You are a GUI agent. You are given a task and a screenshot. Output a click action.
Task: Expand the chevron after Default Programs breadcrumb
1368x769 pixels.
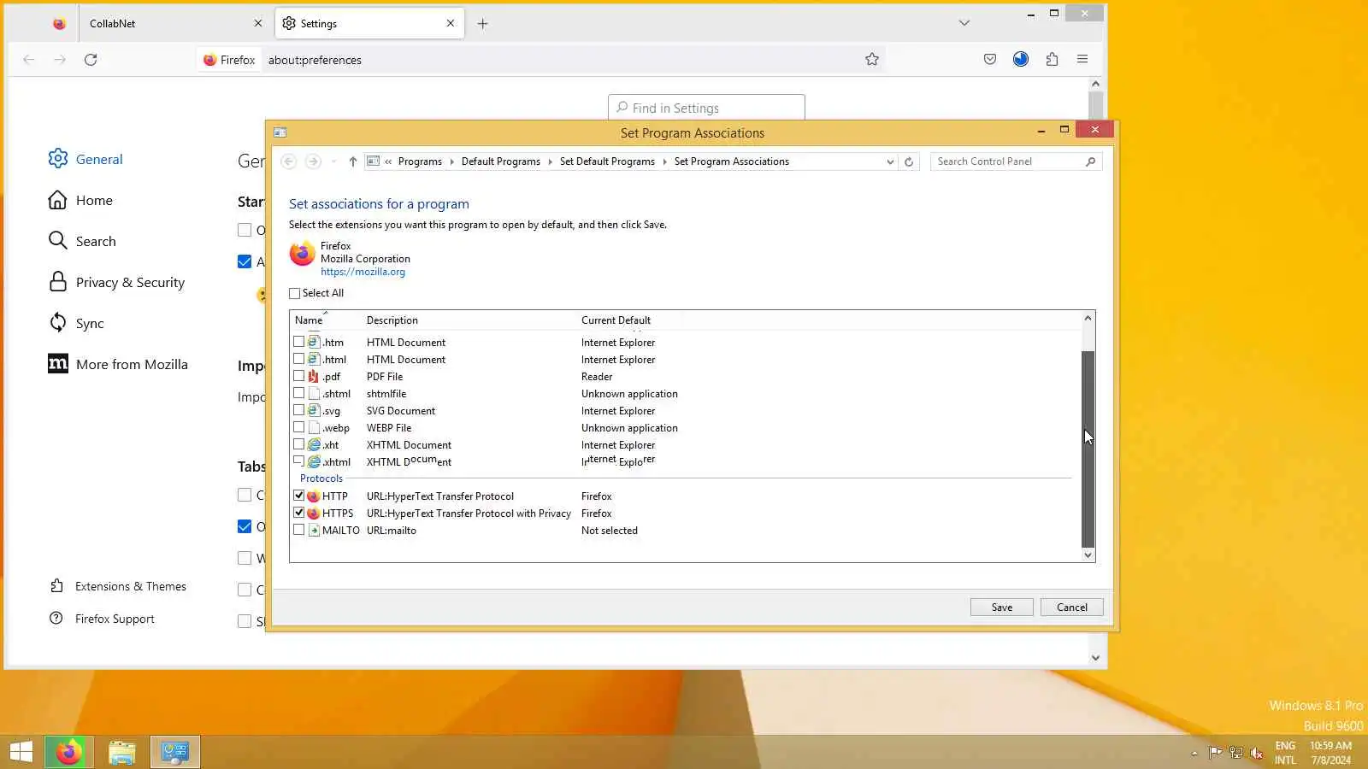click(550, 161)
